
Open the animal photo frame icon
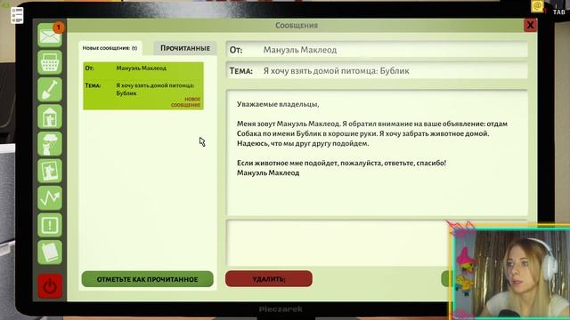(x=50, y=171)
